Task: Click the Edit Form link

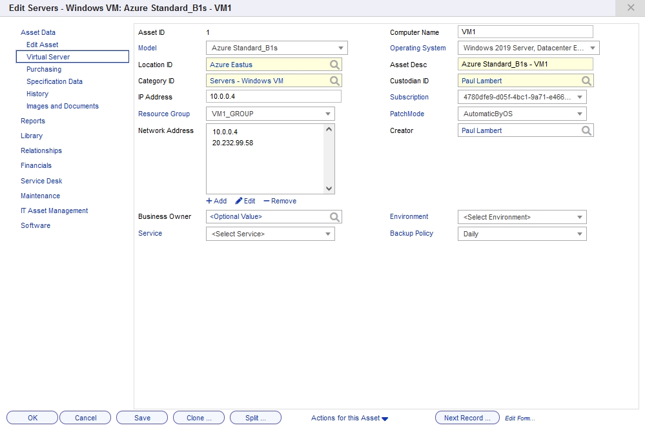Action: point(520,418)
